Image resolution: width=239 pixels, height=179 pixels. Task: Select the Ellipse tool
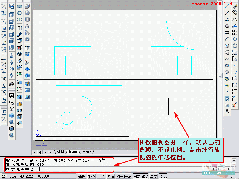227,65
